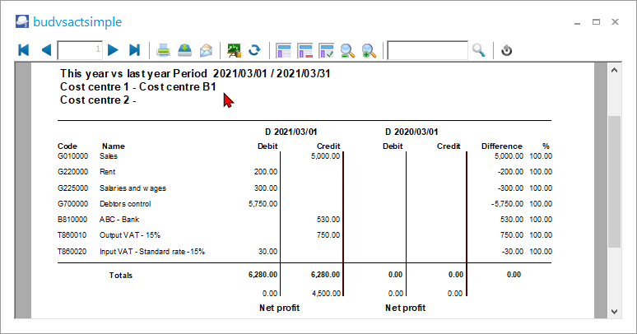Email the report via envelope icon
The image size is (637, 334).
tap(206, 50)
